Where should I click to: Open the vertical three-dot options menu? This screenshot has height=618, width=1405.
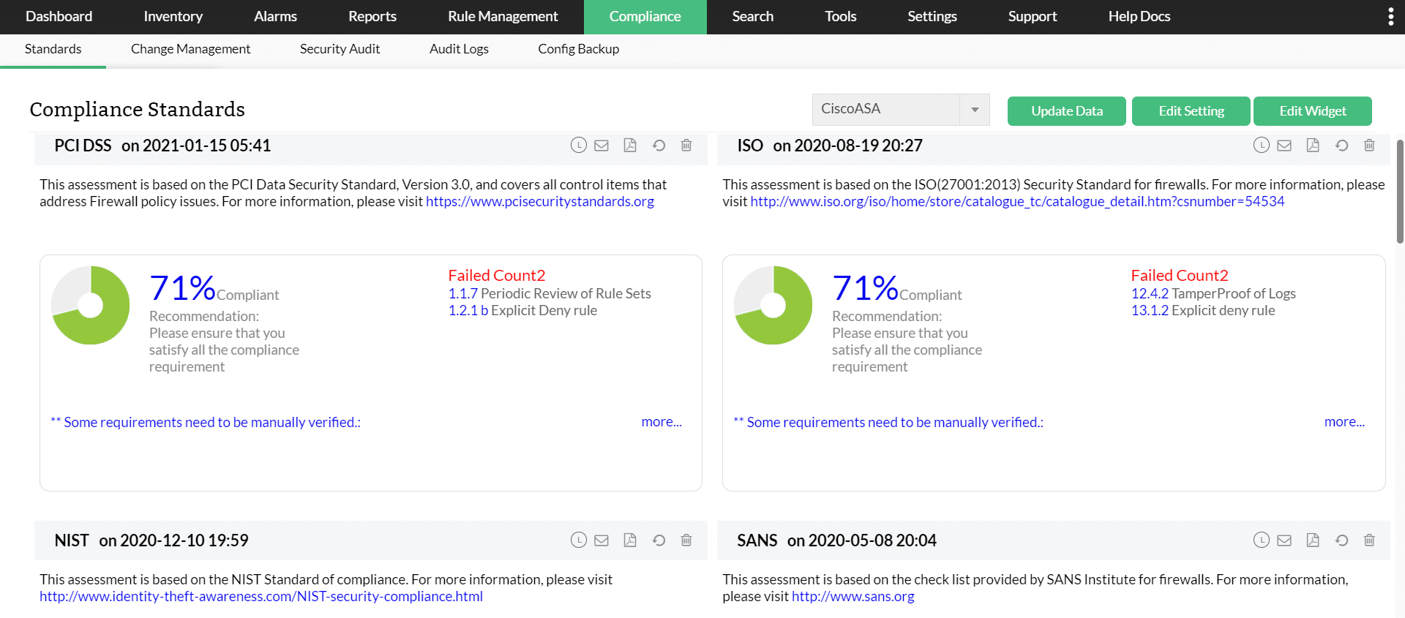pyautogui.click(x=1390, y=17)
